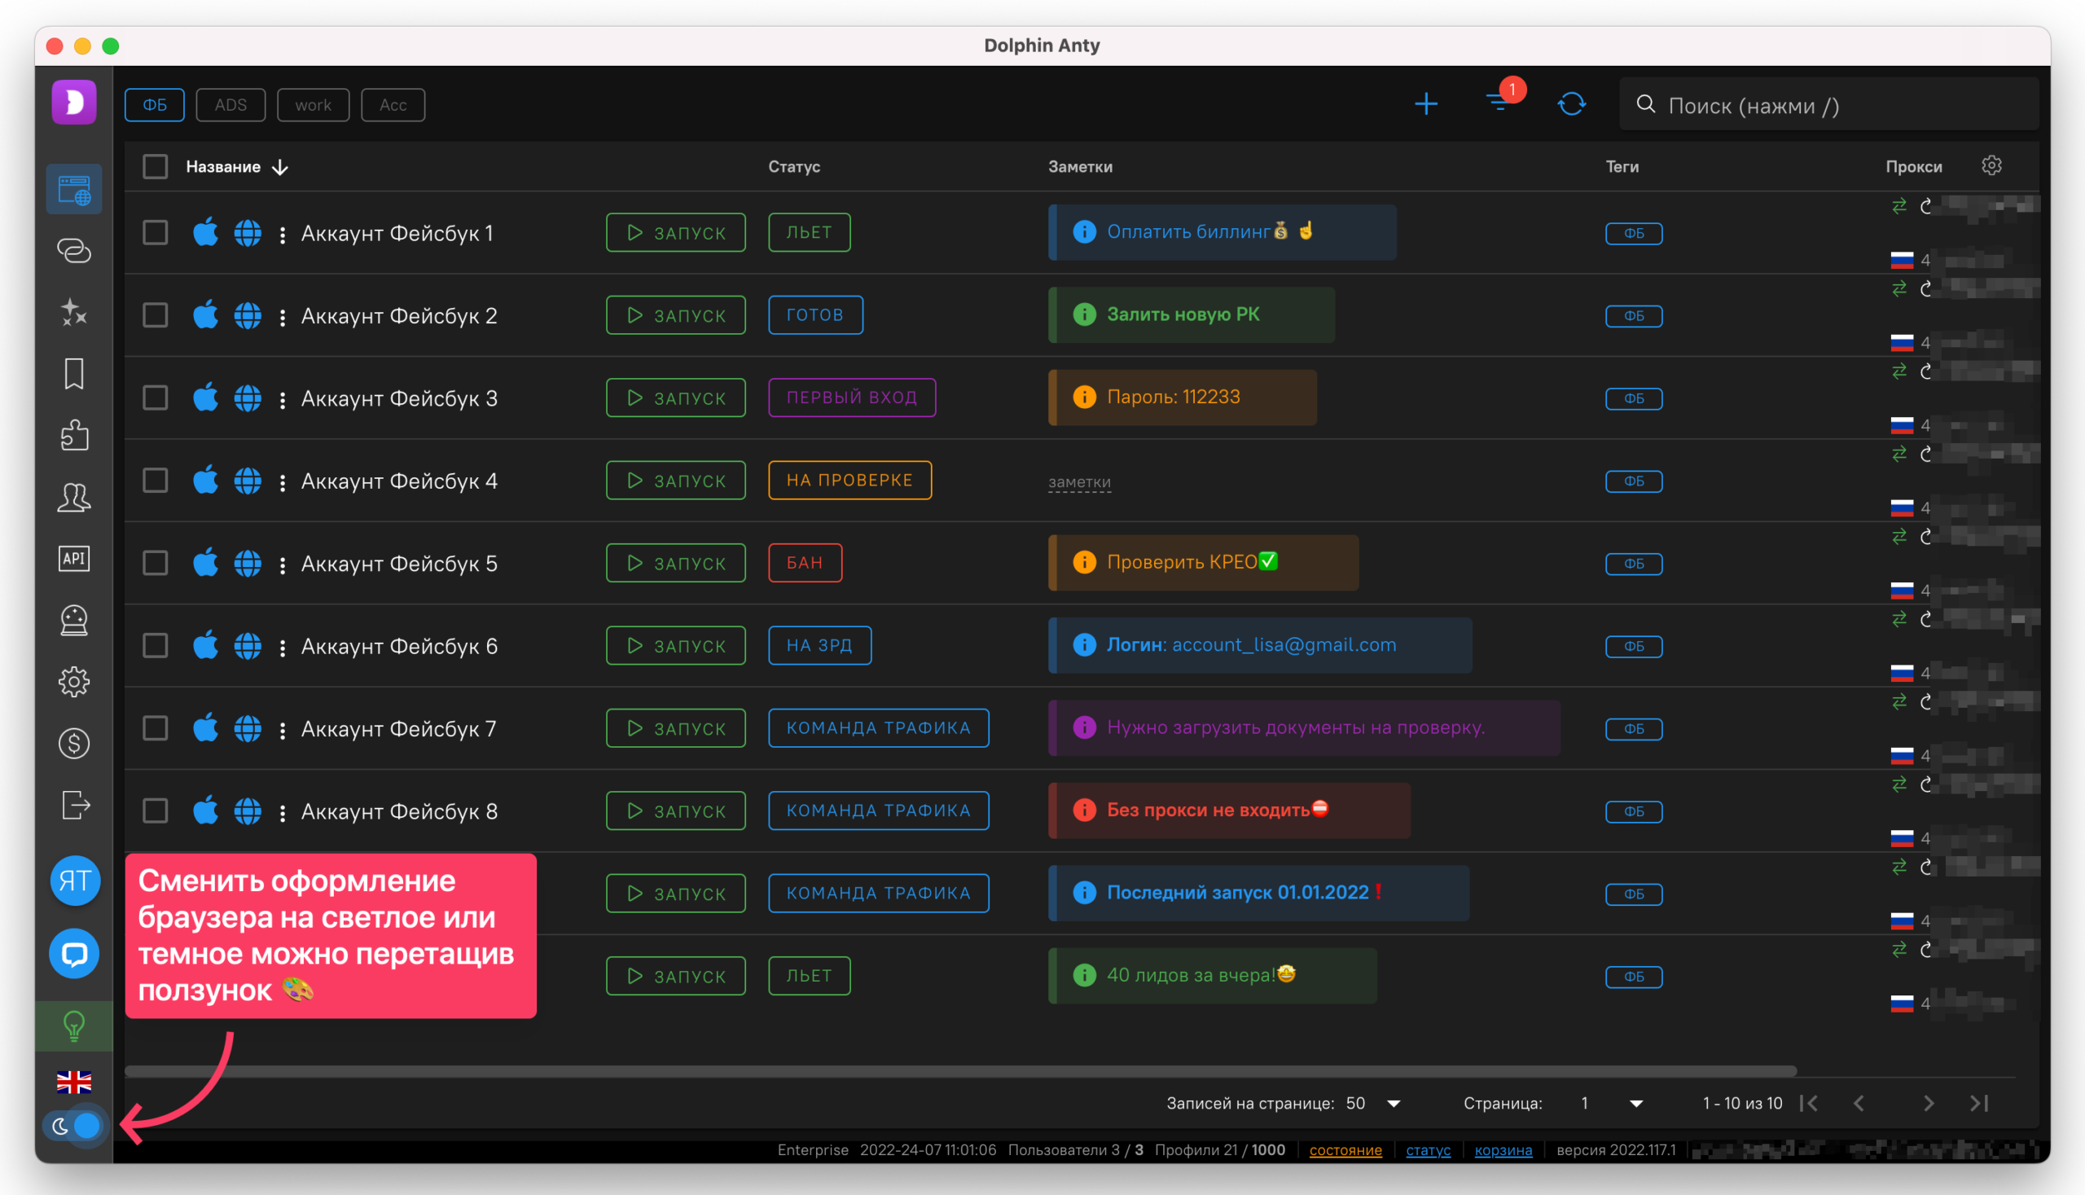Open the НА ПРОВЕРКЕ status selector
The height and width of the screenshot is (1195, 2085).
850,480
